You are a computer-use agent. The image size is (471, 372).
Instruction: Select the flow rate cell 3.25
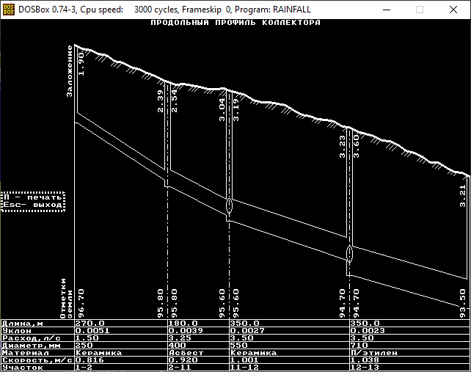180,338
